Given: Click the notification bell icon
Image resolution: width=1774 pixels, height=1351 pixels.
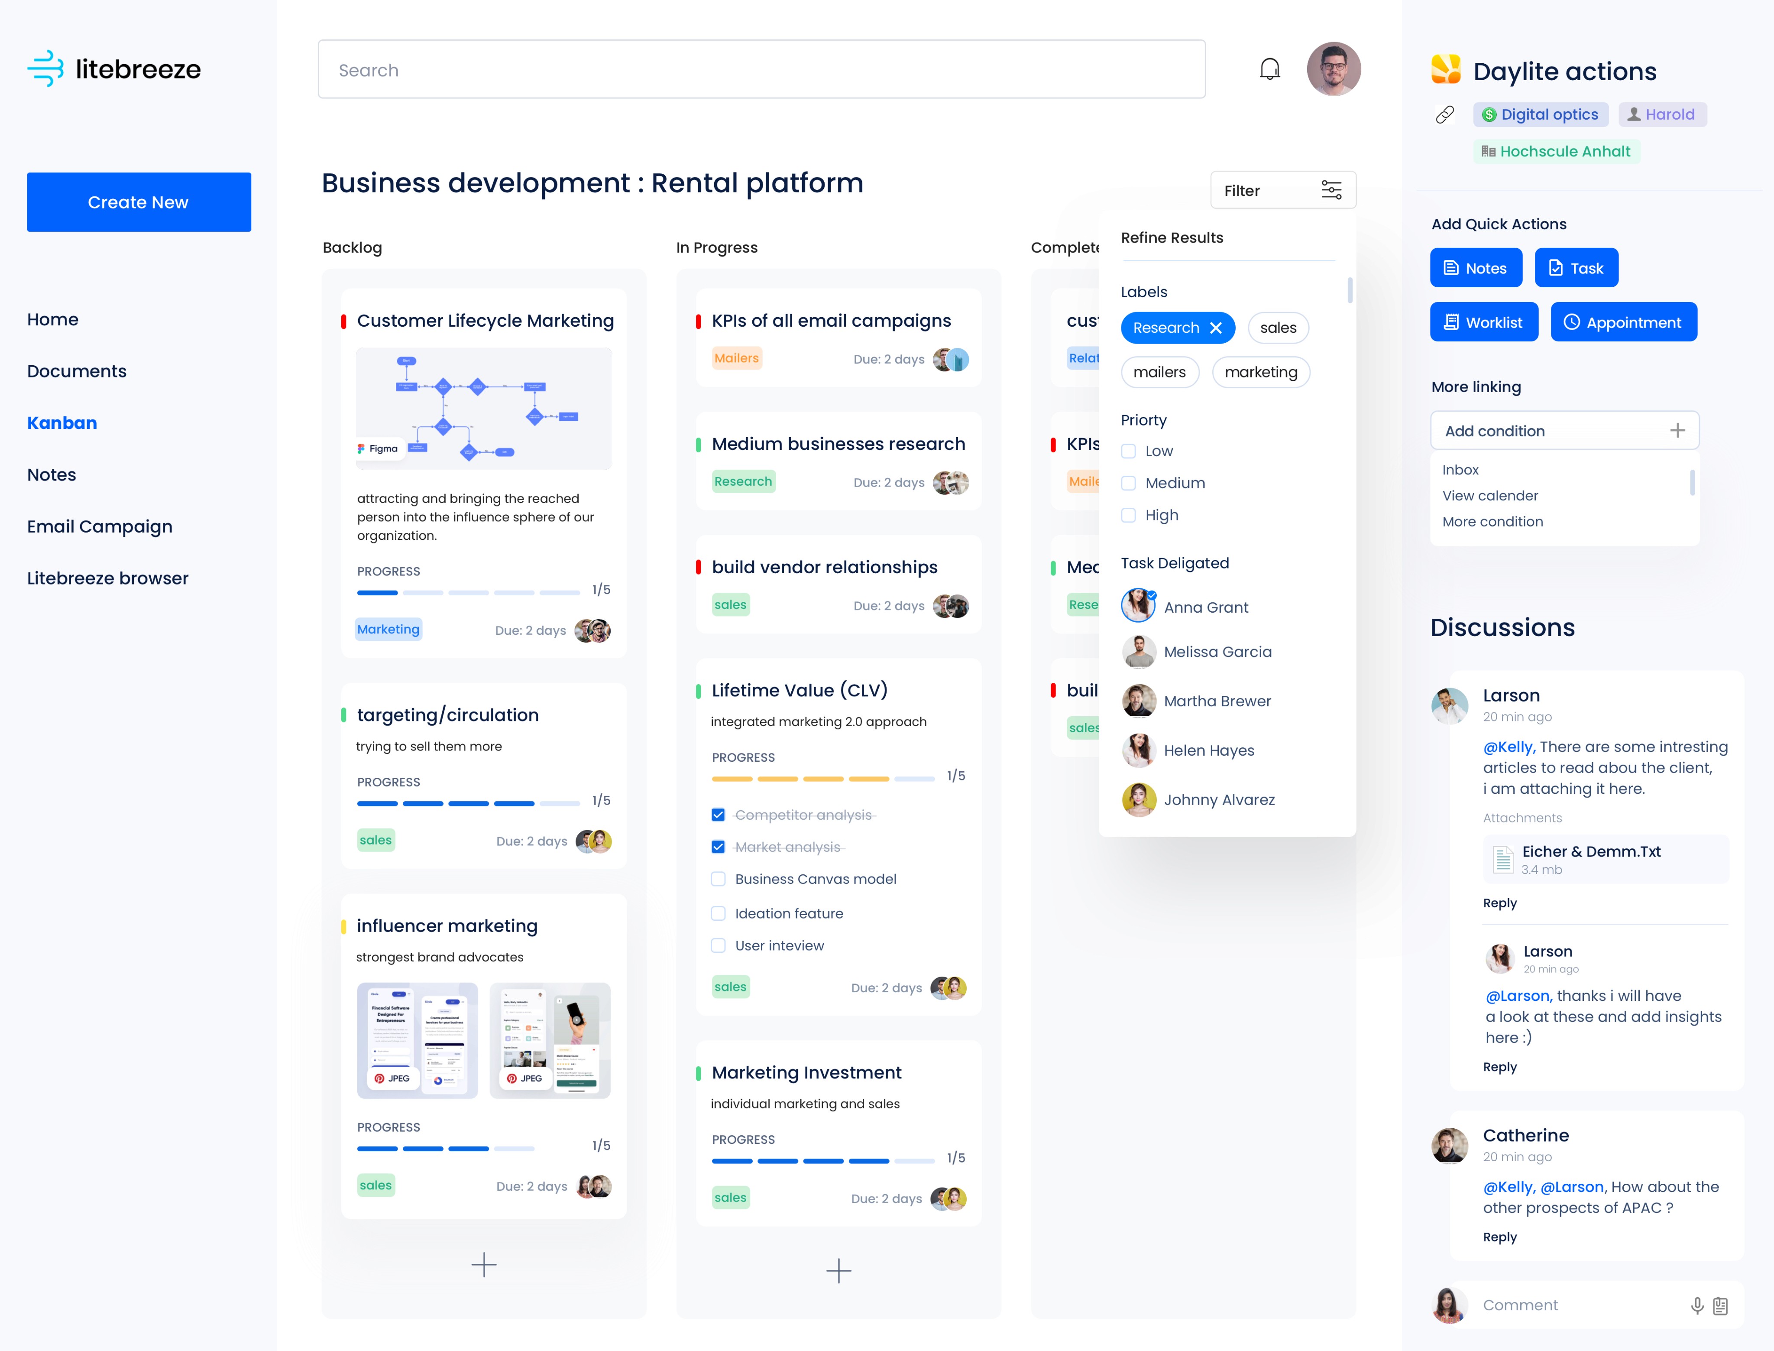Looking at the screenshot, I should click(x=1269, y=69).
